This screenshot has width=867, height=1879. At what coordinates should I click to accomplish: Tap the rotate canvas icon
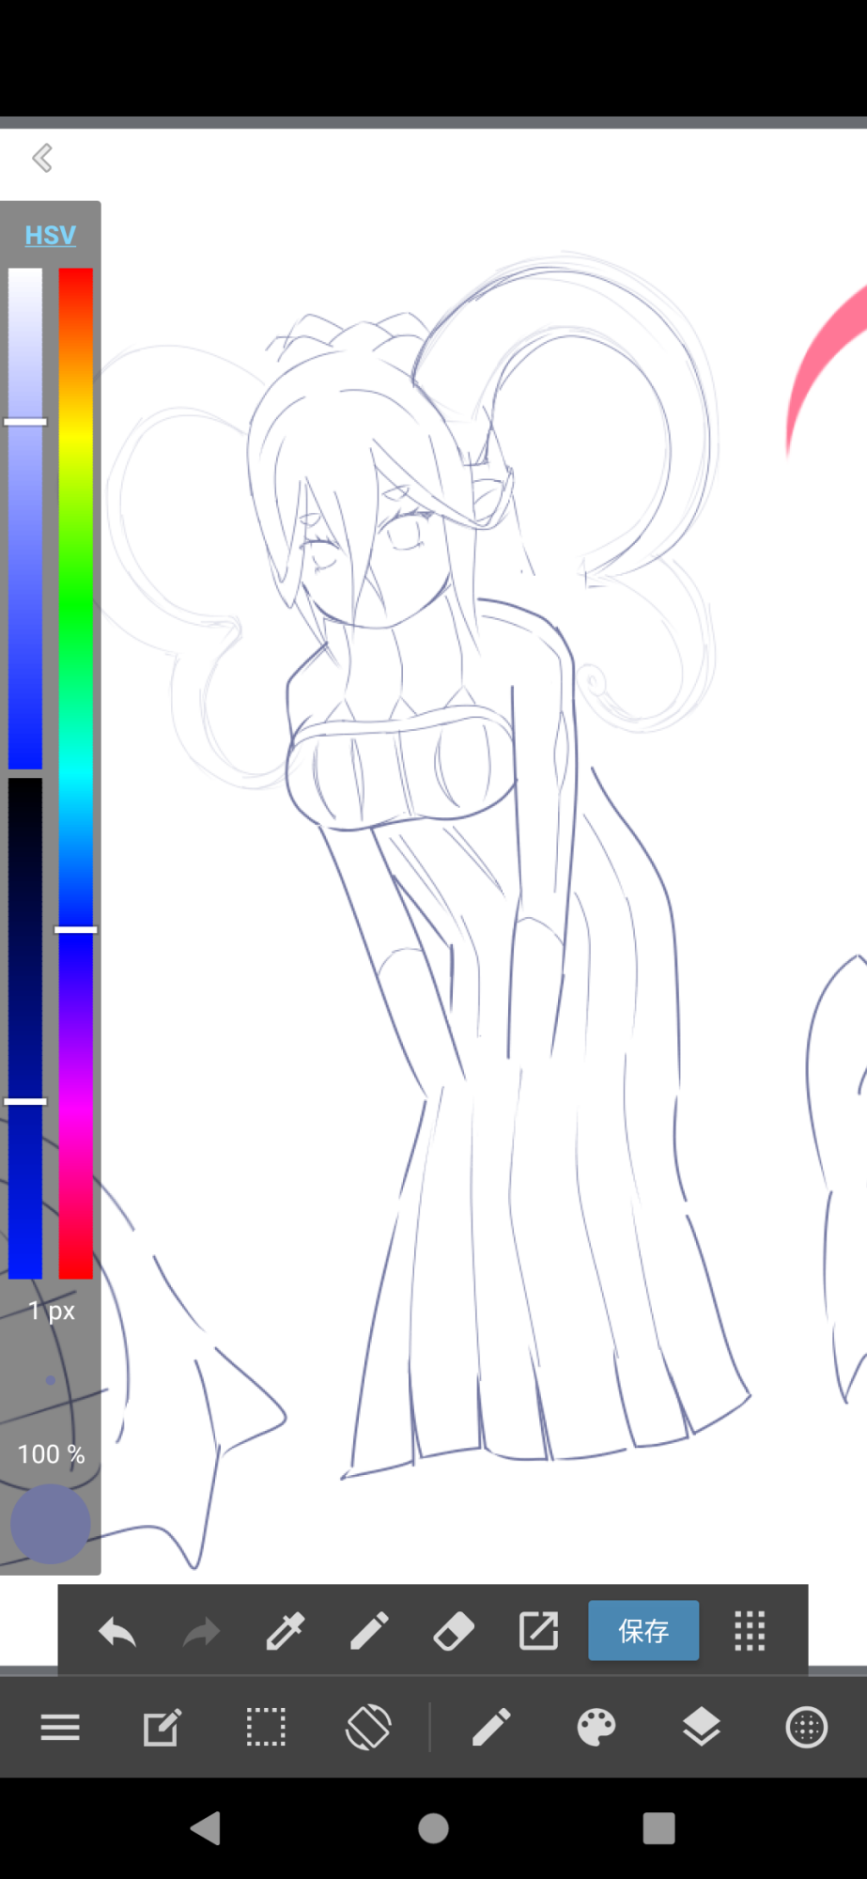coord(368,1727)
